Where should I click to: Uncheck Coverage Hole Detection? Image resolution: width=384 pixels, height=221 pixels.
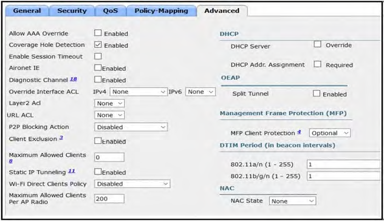(x=98, y=44)
